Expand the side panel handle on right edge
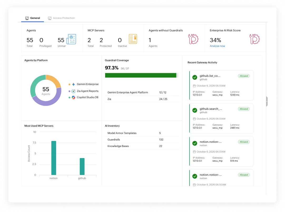The width and height of the screenshot is (285, 212). tap(267, 101)
